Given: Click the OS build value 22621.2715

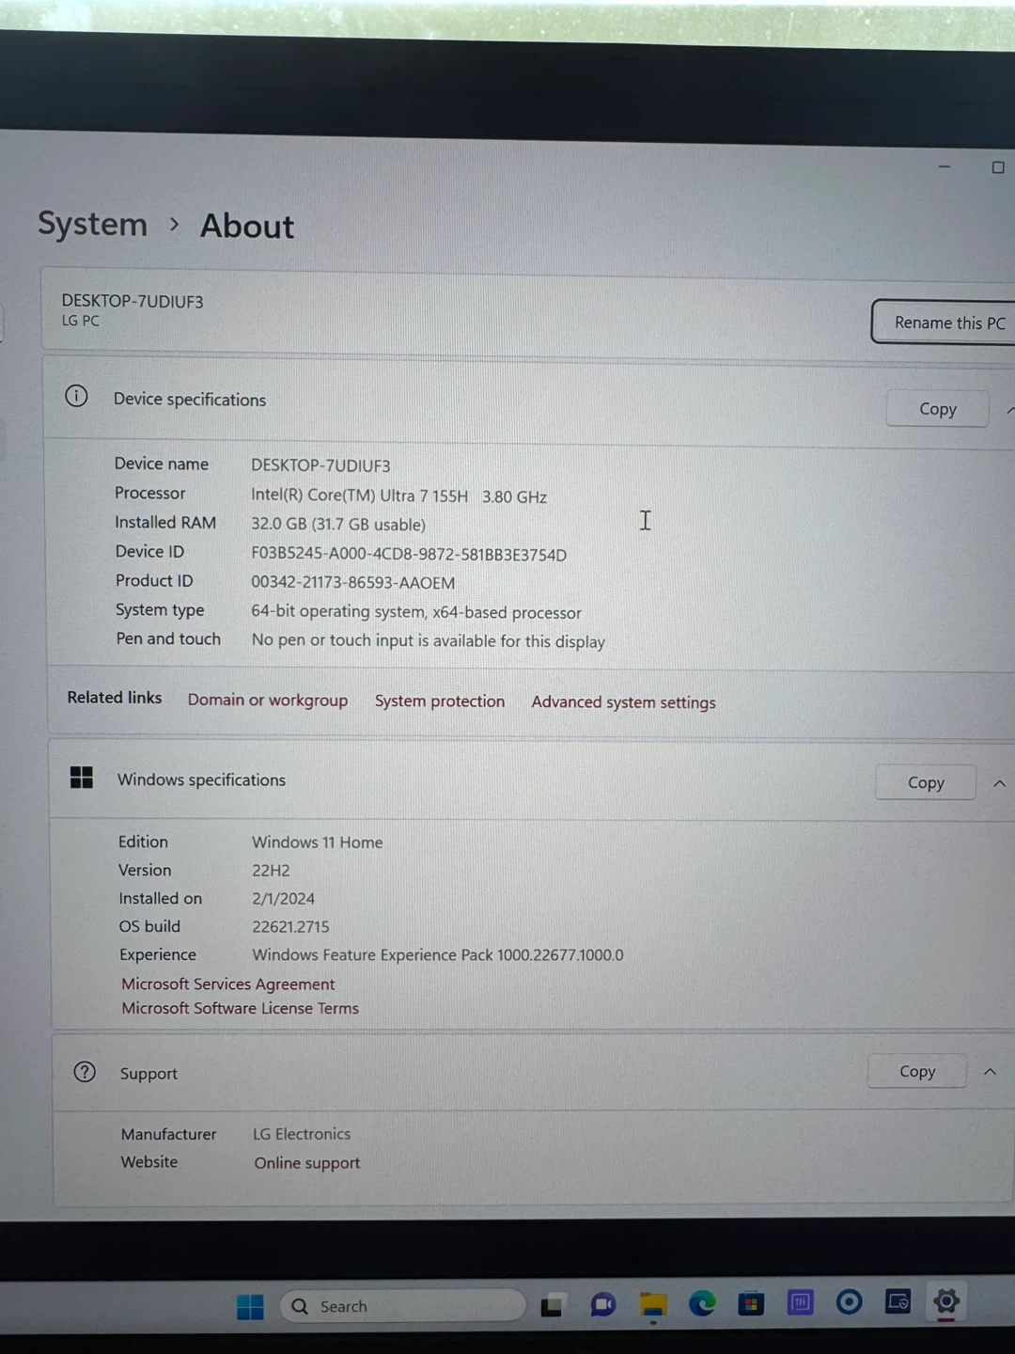Looking at the screenshot, I should pos(291,927).
